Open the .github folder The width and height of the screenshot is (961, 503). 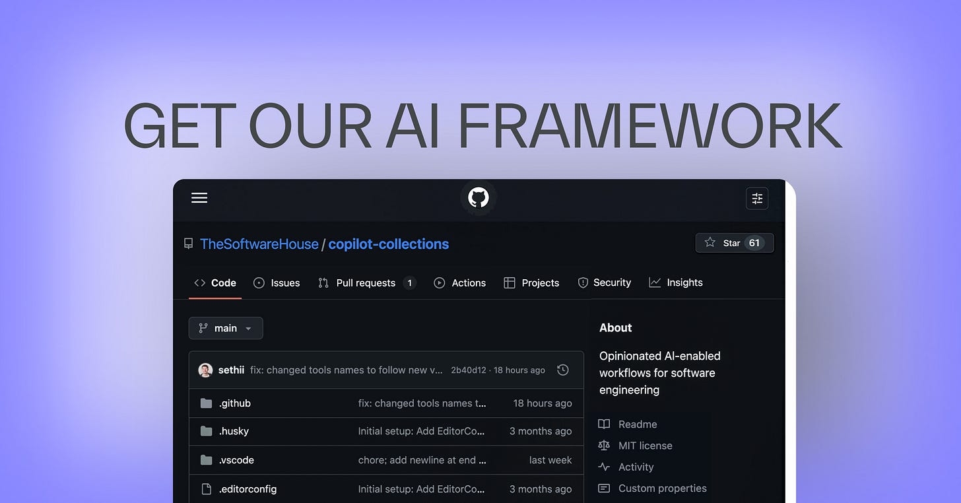(235, 403)
